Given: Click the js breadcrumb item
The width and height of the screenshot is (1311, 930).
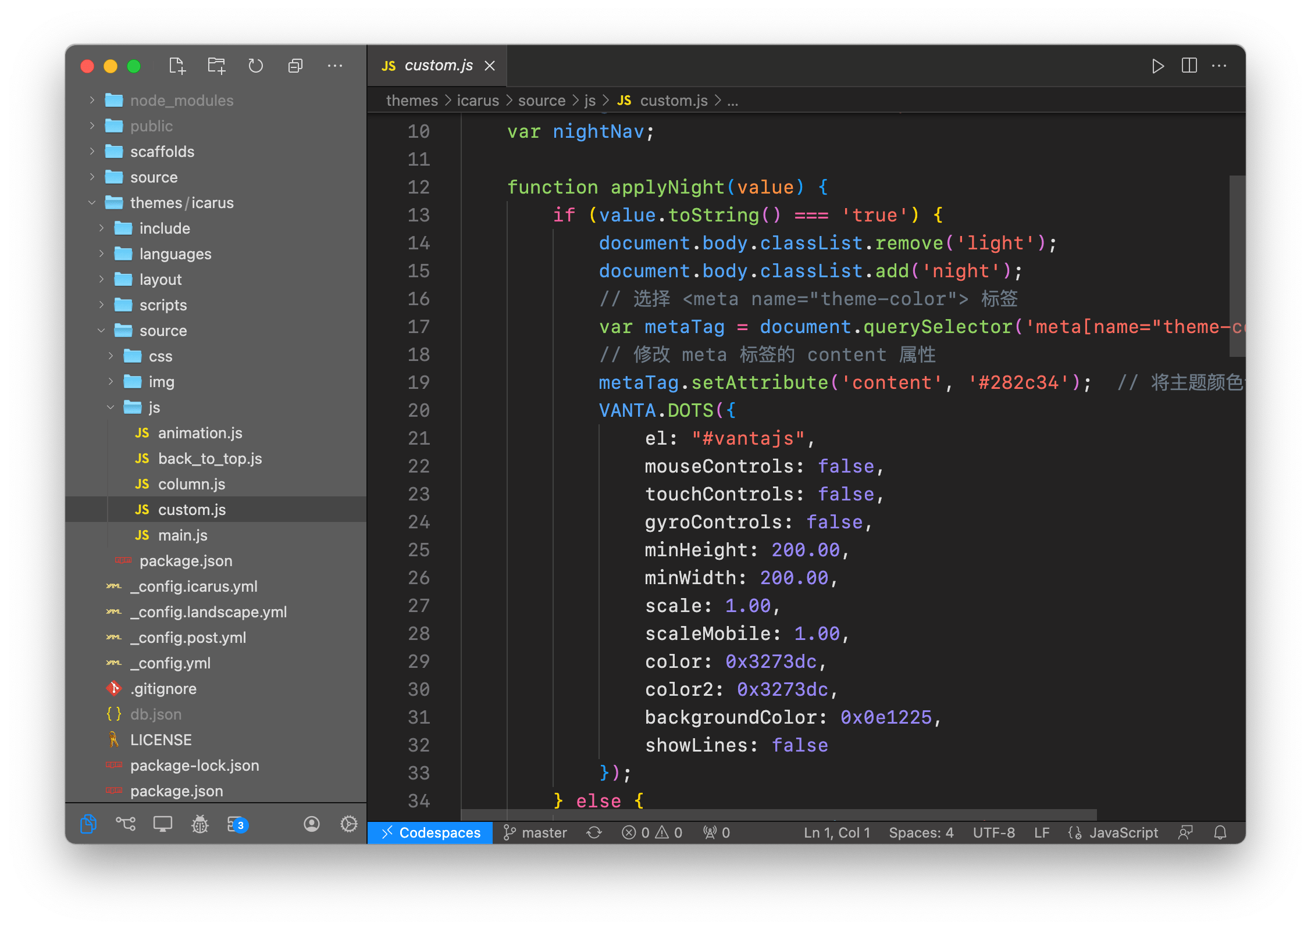Looking at the screenshot, I should (x=590, y=101).
